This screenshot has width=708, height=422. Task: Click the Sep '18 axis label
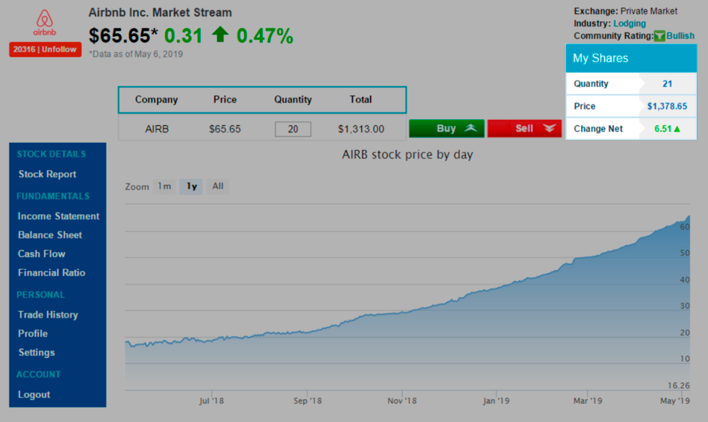pos(307,401)
